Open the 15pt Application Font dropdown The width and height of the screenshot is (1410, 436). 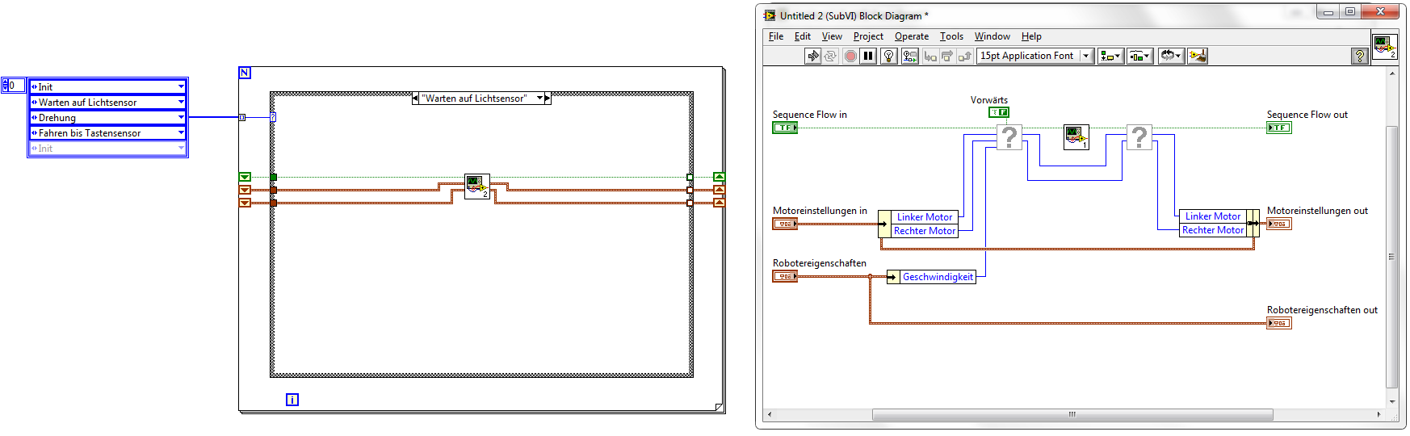1034,56
